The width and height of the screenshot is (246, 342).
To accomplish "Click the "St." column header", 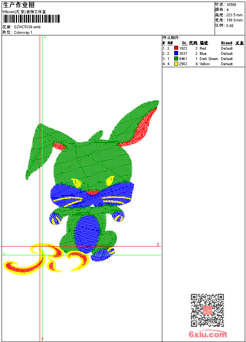I will [x=184, y=43].
